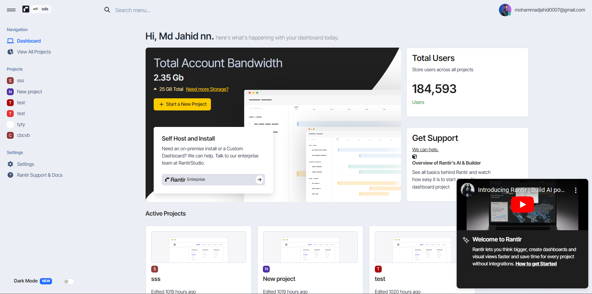Click the Settings gear icon

(10, 164)
